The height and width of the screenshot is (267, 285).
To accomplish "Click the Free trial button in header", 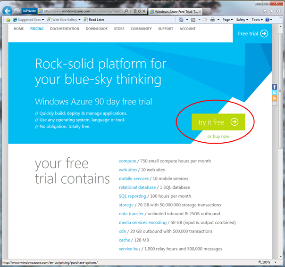I will pos(252,33).
